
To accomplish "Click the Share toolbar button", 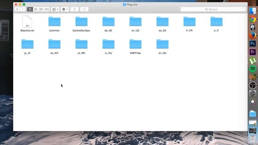I will pos(75,9).
